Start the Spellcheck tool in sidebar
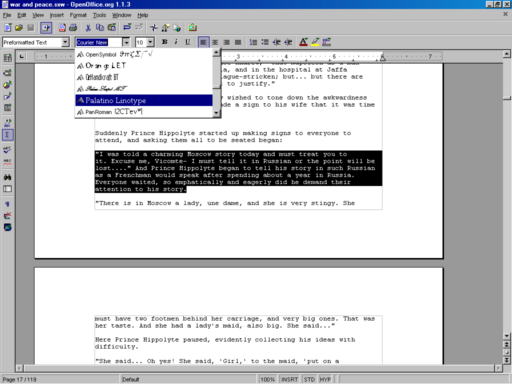Viewport: 512px width, 384px height. coord(7,149)
